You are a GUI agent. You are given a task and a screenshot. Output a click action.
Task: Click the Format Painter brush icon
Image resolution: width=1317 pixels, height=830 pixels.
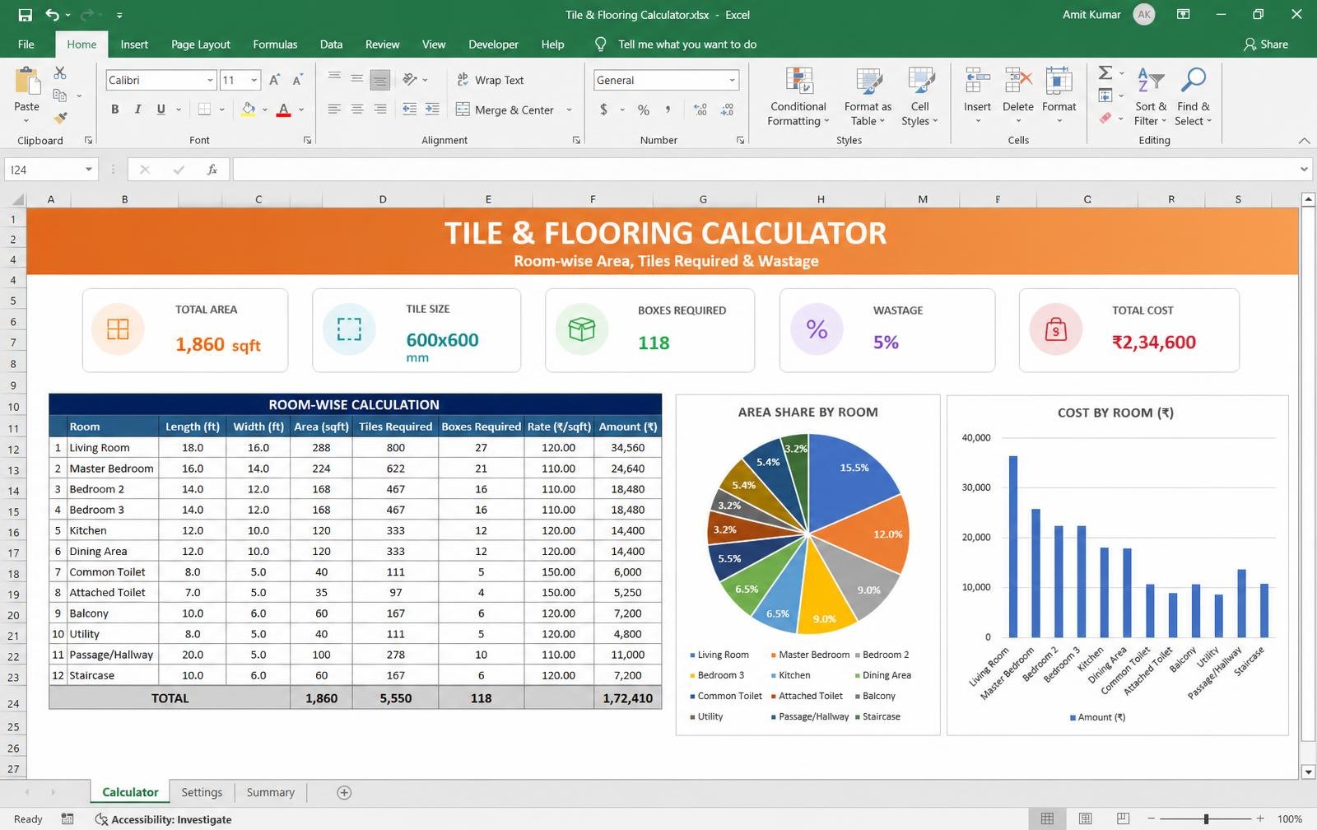coord(60,118)
